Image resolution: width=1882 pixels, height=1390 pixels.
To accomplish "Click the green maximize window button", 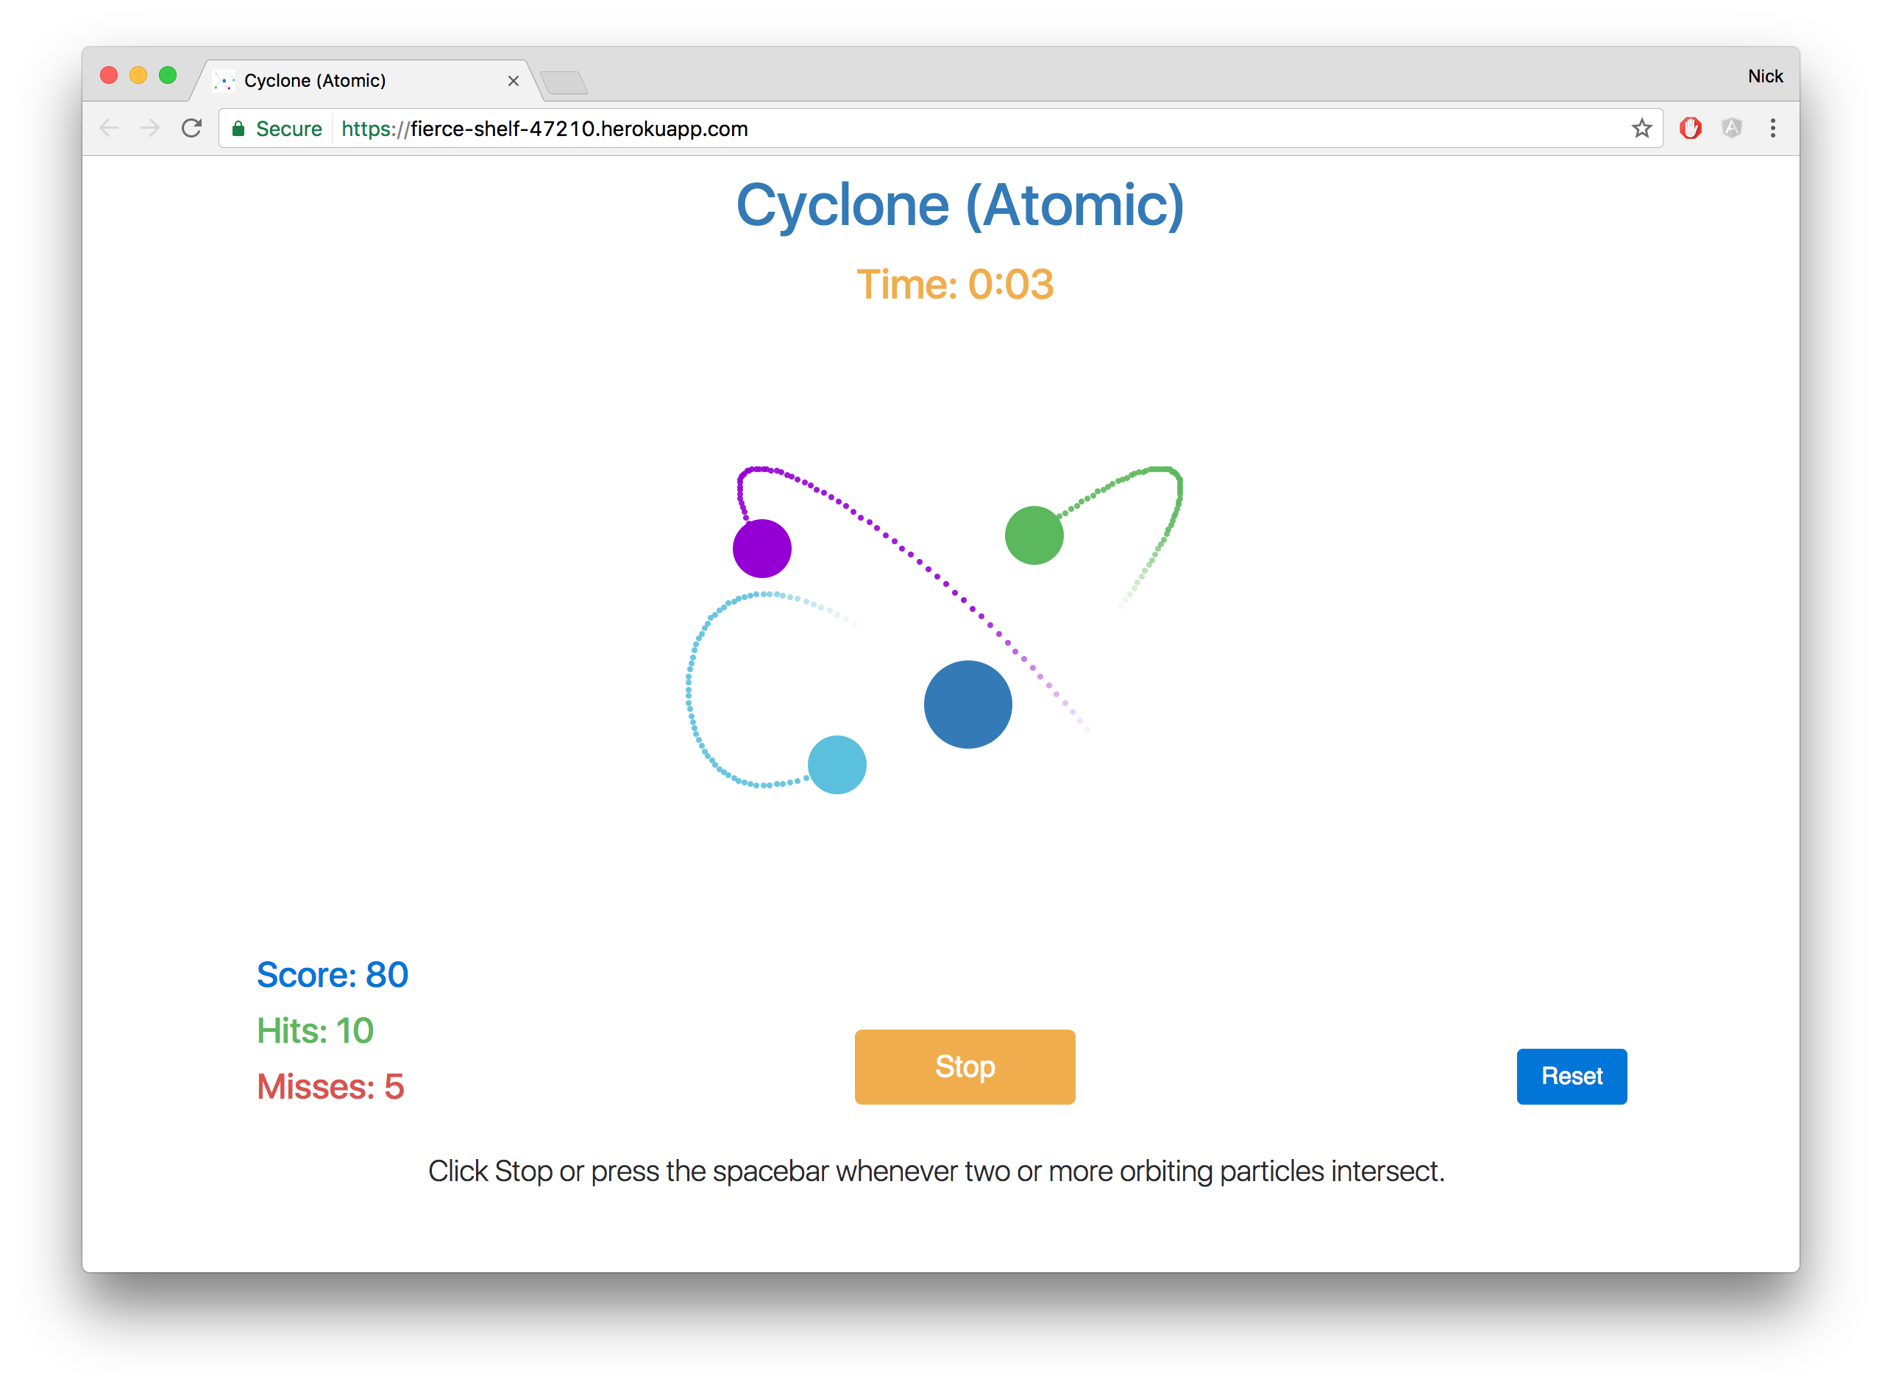I will [168, 76].
